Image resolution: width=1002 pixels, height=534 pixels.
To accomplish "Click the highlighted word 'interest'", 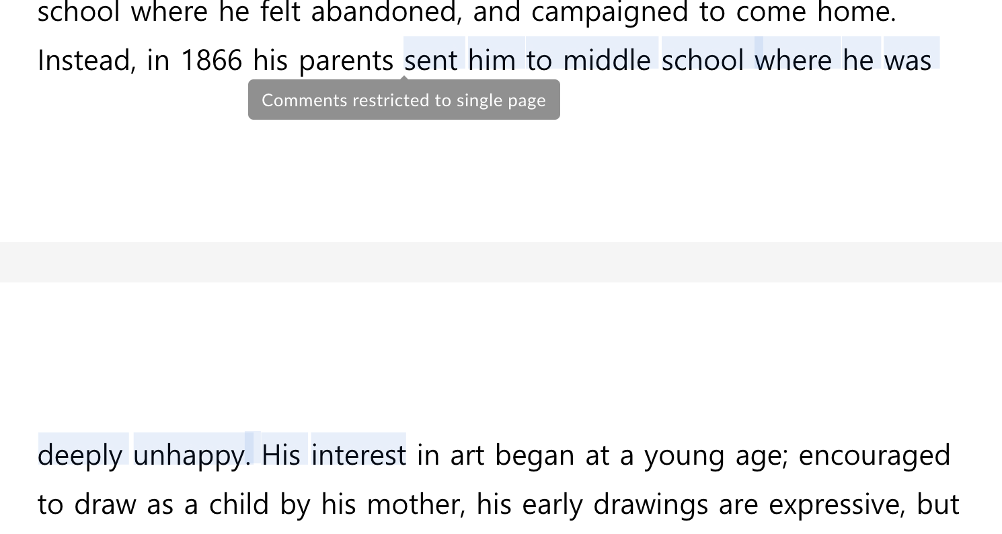I will 358,455.
